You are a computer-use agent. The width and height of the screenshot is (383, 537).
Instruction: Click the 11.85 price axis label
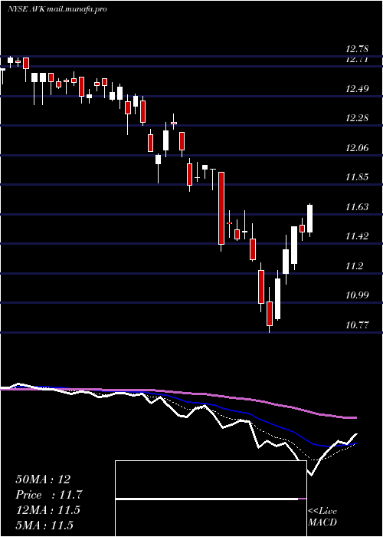[x=357, y=177]
